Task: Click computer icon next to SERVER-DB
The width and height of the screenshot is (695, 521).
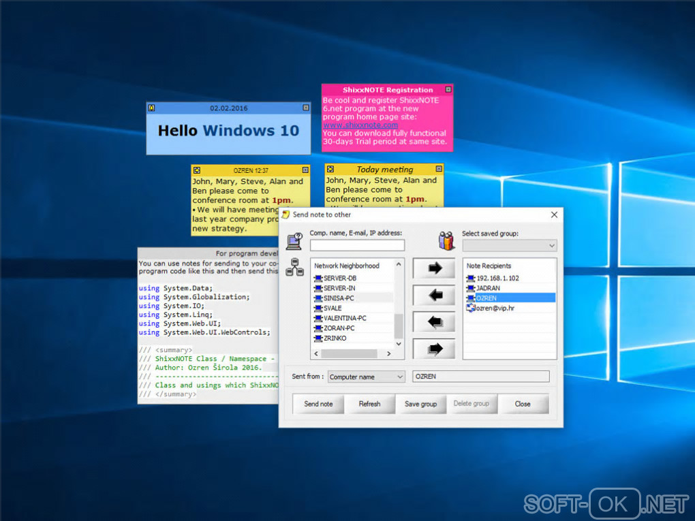Action: tap(318, 279)
